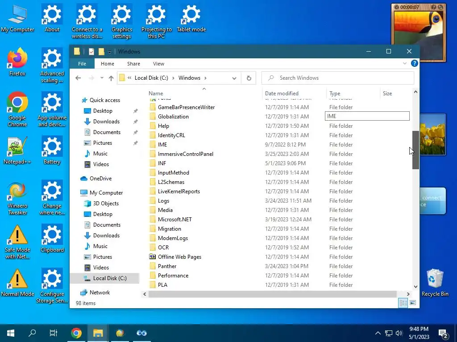The height and width of the screenshot is (342, 457).
Task: Click the volume speaker tray icon
Action: [399, 333]
